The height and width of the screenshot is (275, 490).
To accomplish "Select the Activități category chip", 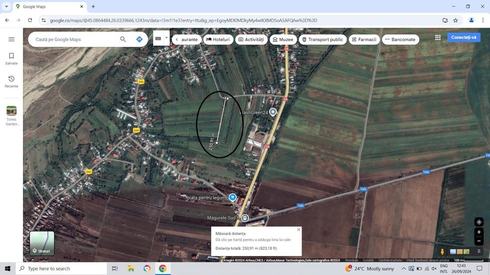I will pyautogui.click(x=251, y=40).
